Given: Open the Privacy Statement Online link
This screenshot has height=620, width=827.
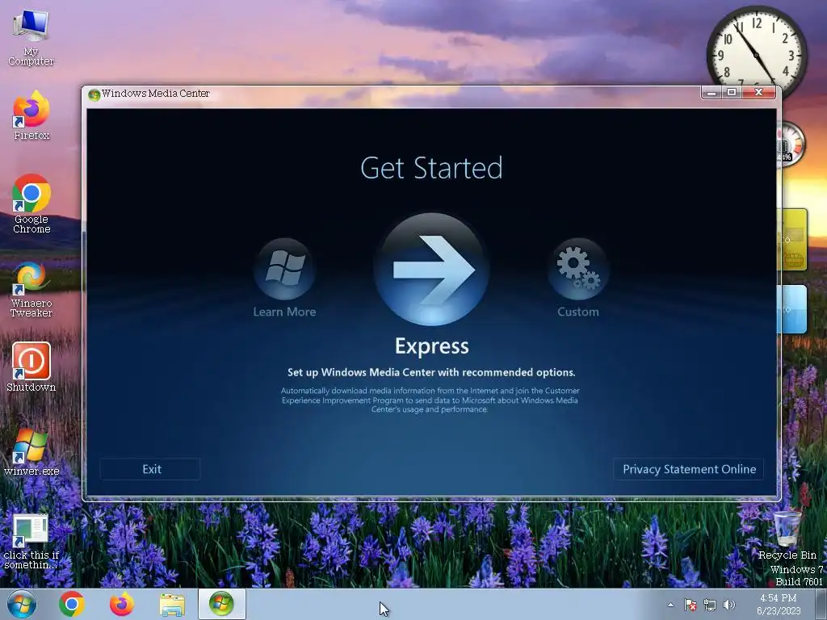Looking at the screenshot, I should pos(689,469).
